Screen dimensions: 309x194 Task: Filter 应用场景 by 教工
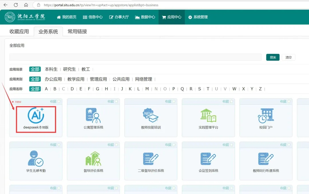(x=86, y=69)
